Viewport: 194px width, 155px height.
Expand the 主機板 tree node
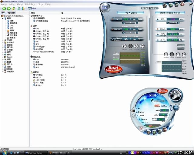[2, 40]
